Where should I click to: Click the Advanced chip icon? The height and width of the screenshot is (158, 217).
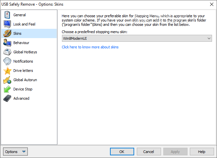7,98
